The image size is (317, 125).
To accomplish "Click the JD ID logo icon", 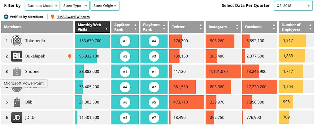I will tap(16, 118).
